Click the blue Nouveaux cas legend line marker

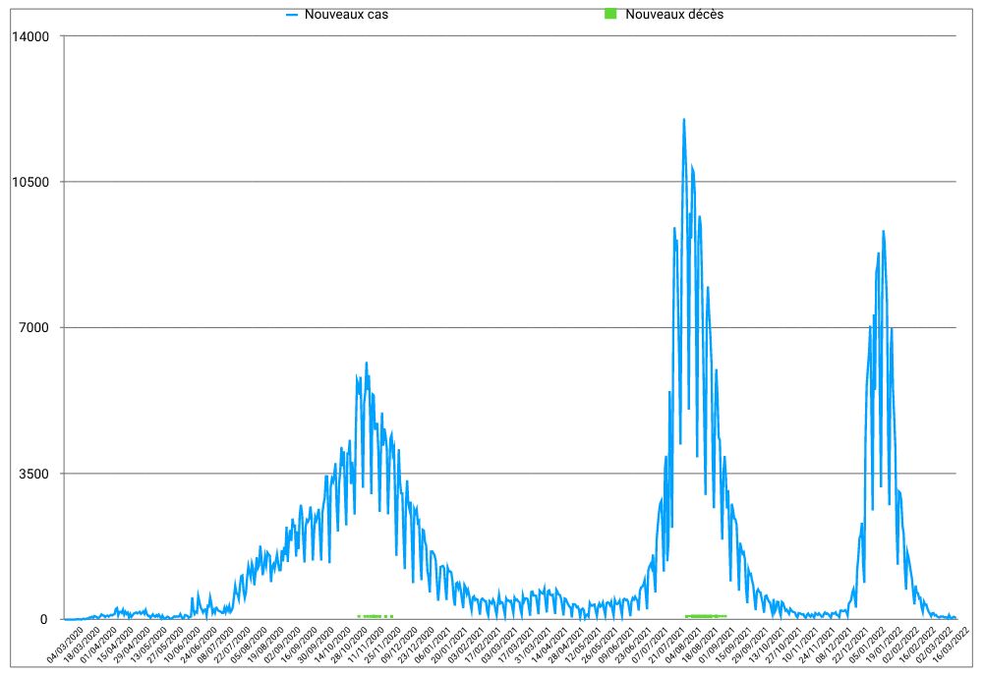click(x=292, y=15)
